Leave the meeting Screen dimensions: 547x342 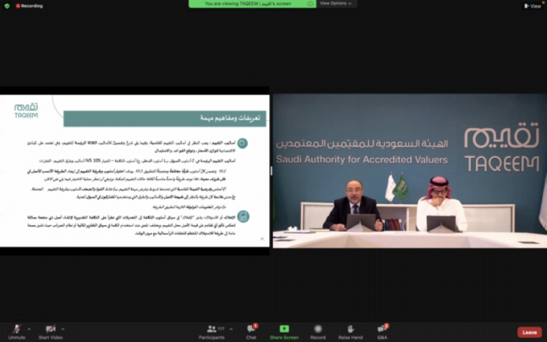pyautogui.click(x=529, y=332)
